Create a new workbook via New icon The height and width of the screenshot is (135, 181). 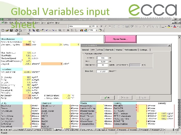[3, 30]
